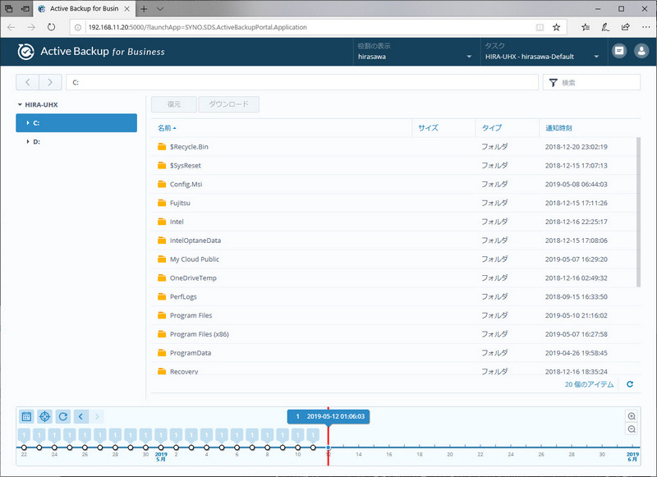This screenshot has height=477, width=657.
Task: Open browser reading view icon
Action: [540, 27]
